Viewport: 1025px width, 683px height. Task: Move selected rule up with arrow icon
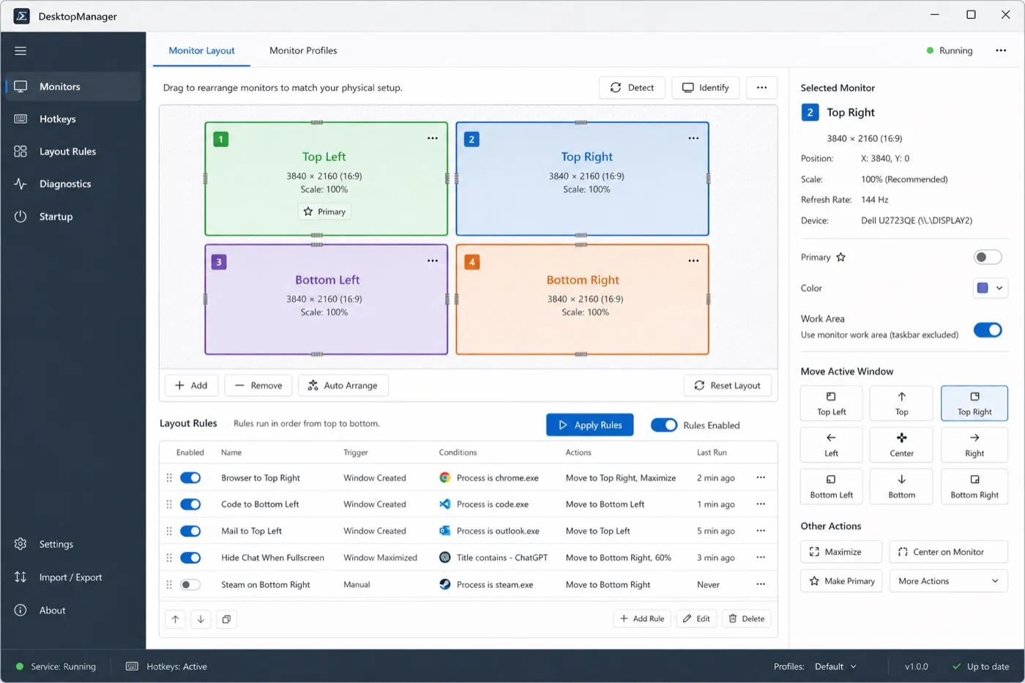[176, 619]
